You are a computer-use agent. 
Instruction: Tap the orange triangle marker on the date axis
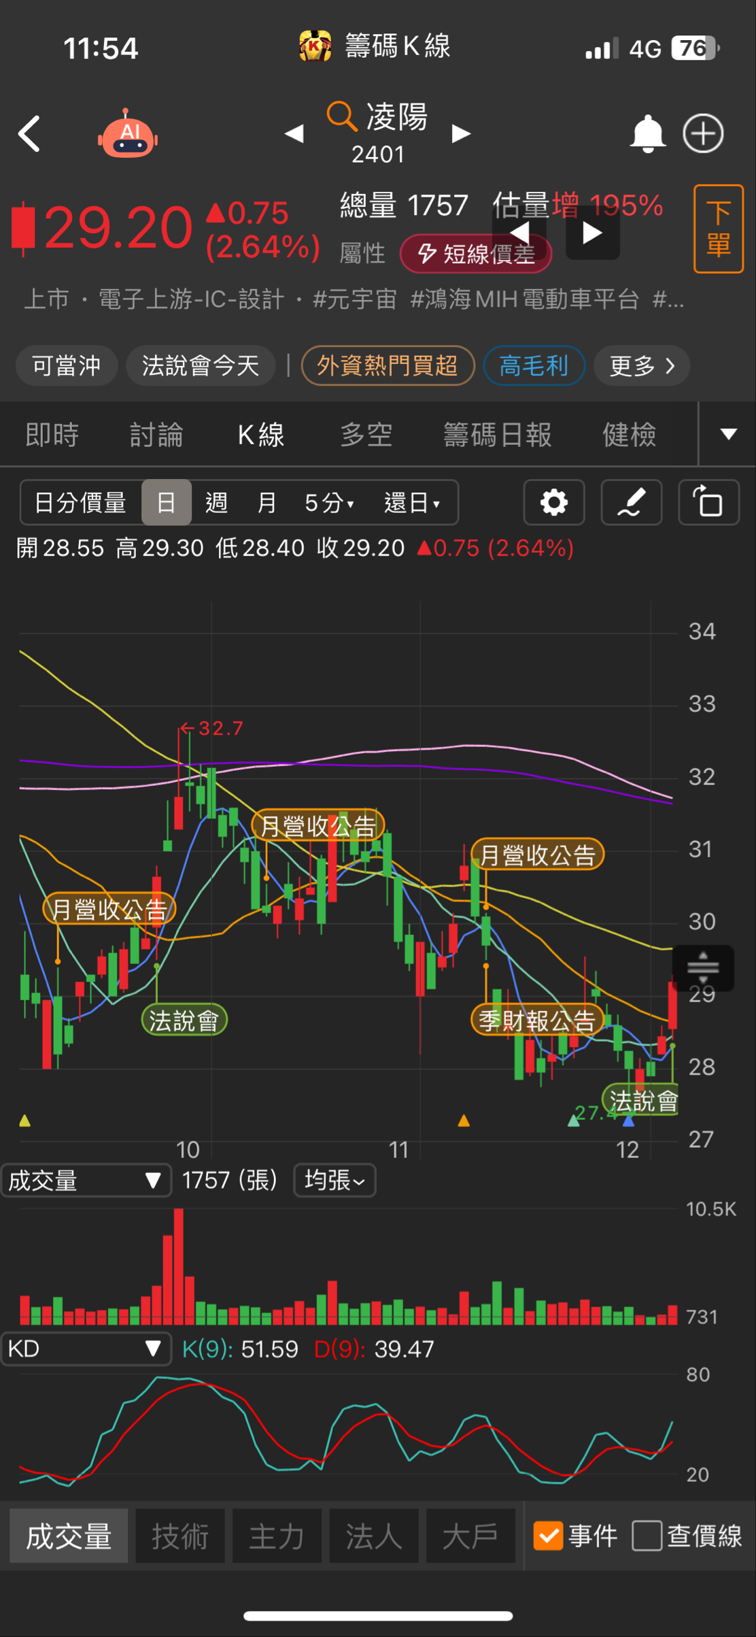tap(464, 1121)
